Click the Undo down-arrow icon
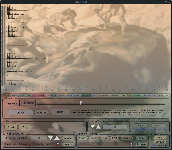The height and width of the screenshot is (150, 172). pyautogui.click(x=93, y=127)
